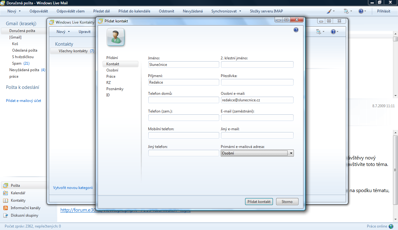The width and height of the screenshot is (398, 230).
Task: Open the Odeslaná pošta folder
Action: [25, 50]
